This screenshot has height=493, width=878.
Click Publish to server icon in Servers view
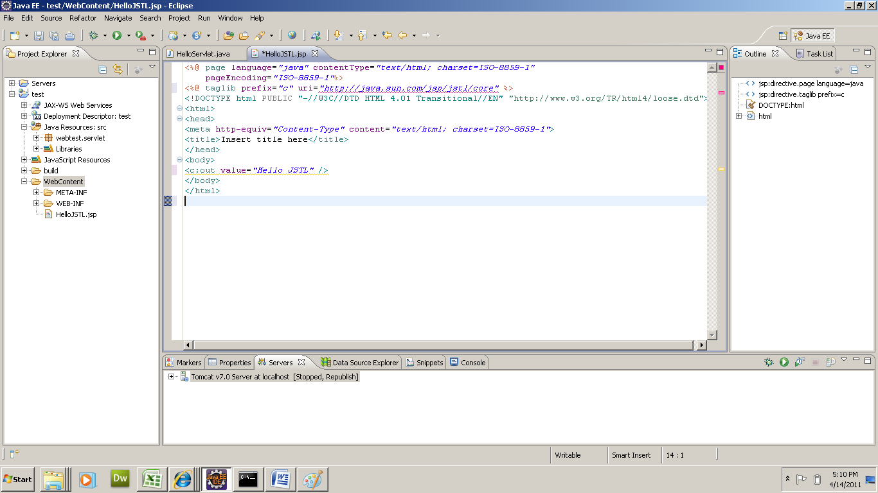(830, 363)
